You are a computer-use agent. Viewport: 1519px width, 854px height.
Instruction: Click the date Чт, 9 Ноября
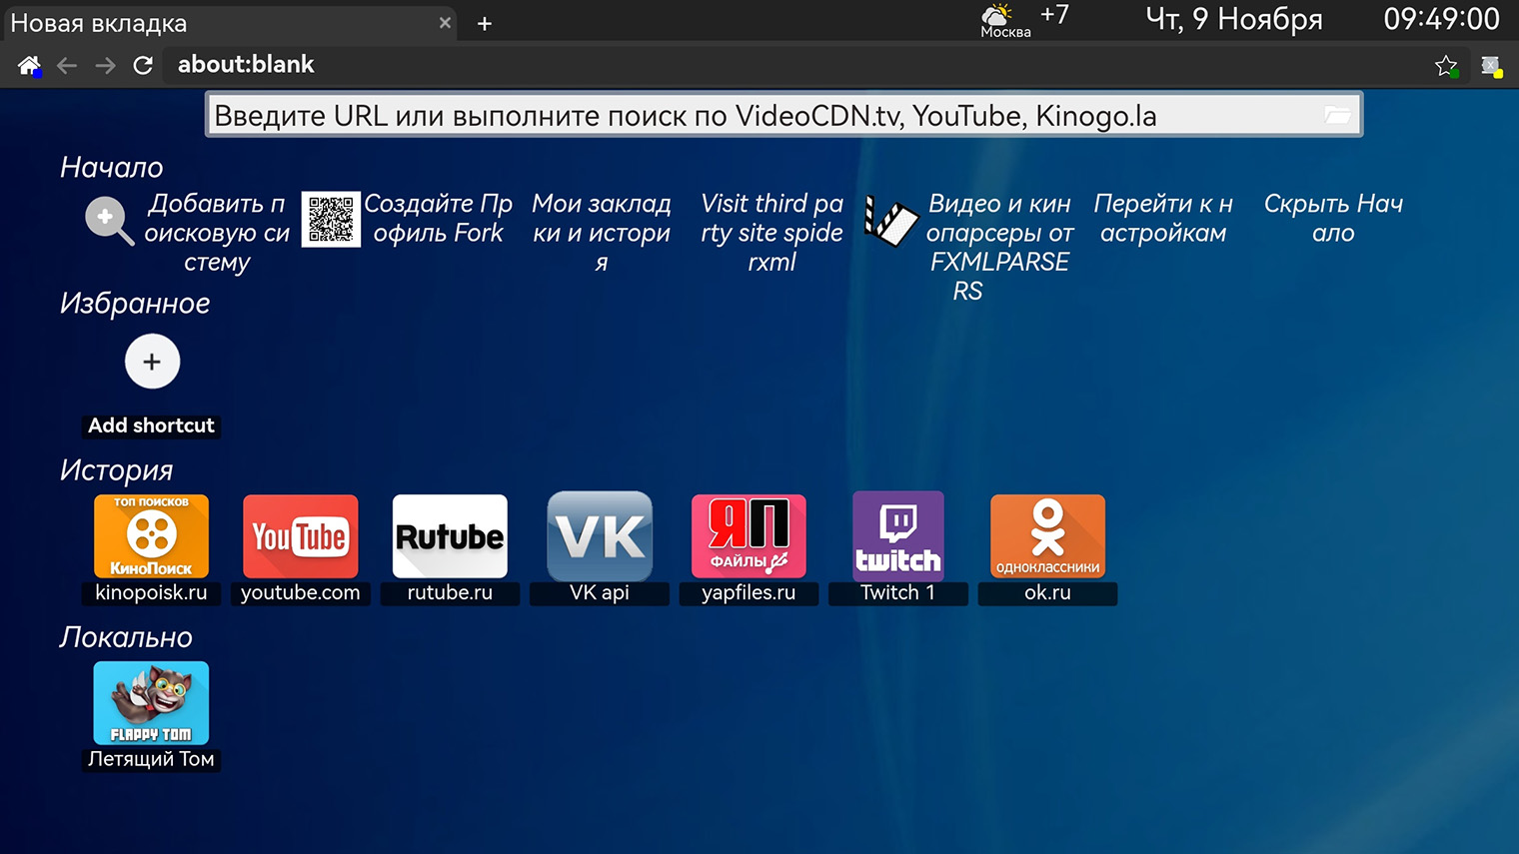(x=1234, y=19)
